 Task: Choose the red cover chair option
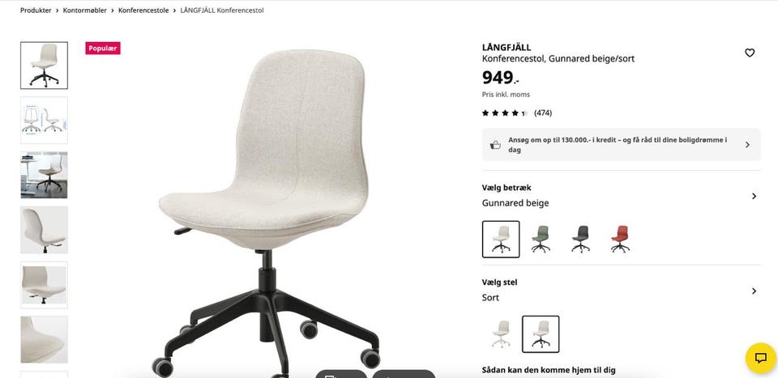click(x=620, y=240)
